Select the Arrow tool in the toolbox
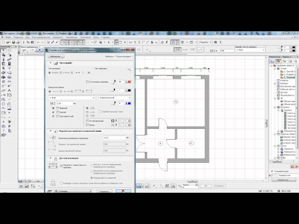The image size is (299, 224). point(3,50)
